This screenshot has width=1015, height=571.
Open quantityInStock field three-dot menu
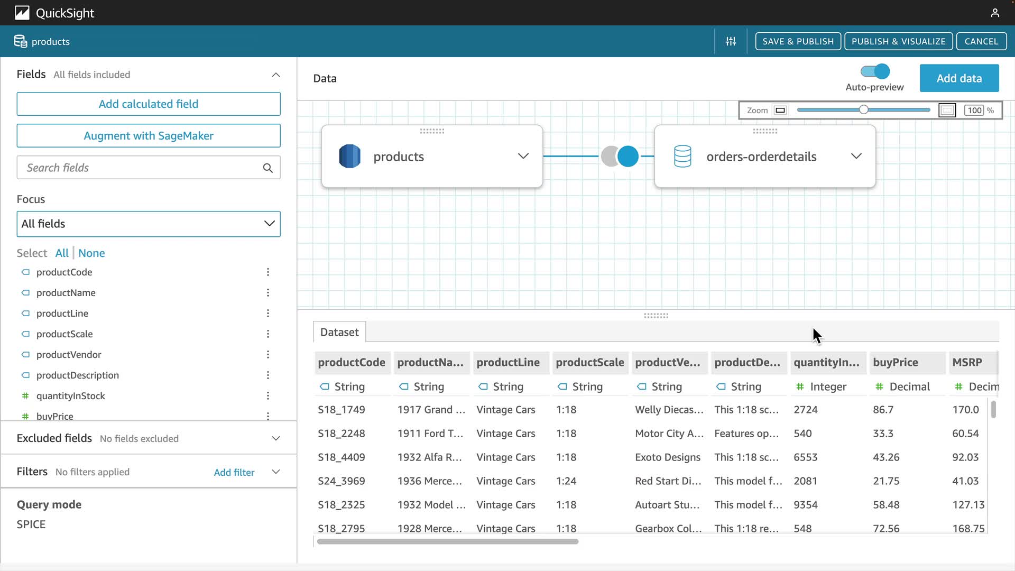(268, 396)
